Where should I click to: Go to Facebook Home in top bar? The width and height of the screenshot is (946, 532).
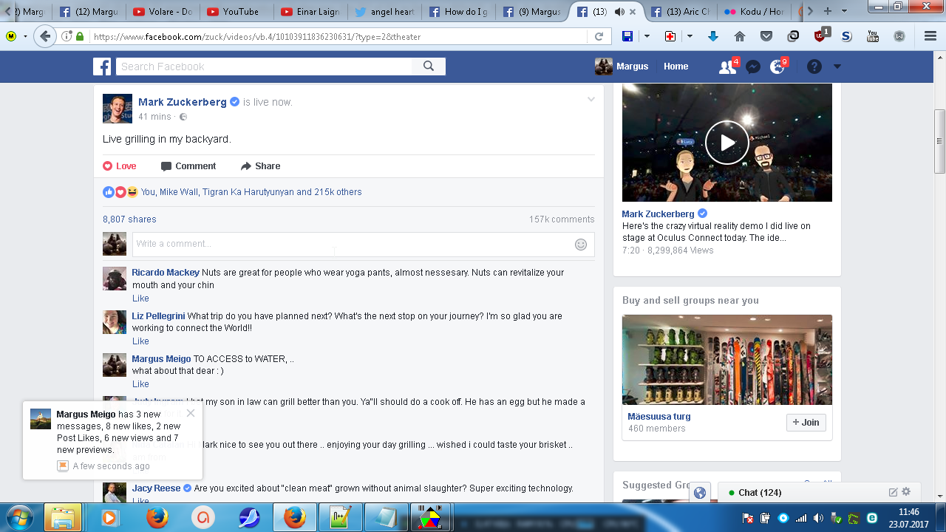click(x=676, y=66)
